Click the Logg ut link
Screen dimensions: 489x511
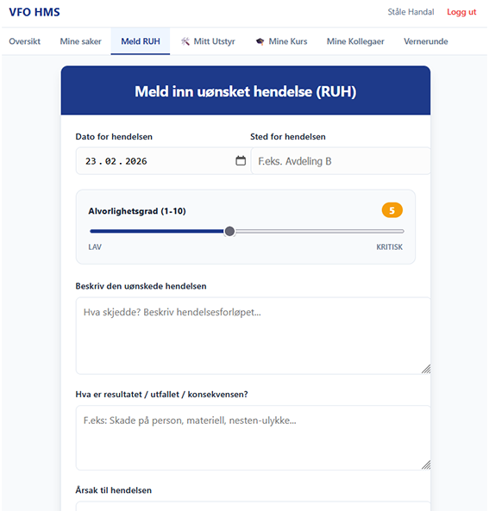[461, 12]
